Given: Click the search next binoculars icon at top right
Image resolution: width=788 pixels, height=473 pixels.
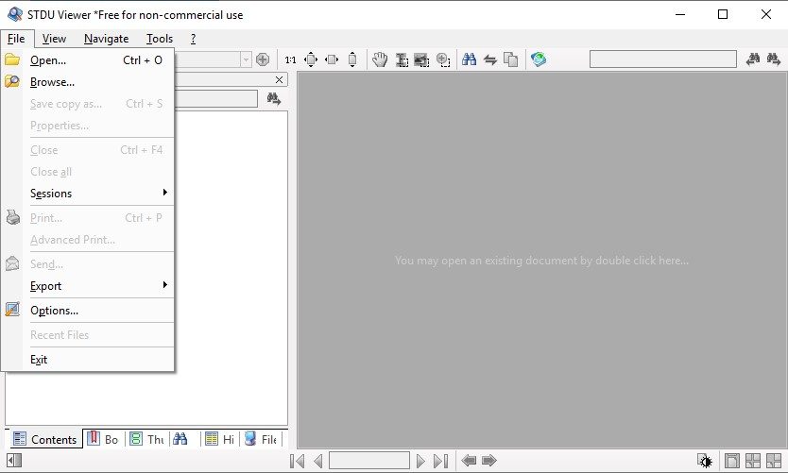Looking at the screenshot, I should click(x=774, y=59).
